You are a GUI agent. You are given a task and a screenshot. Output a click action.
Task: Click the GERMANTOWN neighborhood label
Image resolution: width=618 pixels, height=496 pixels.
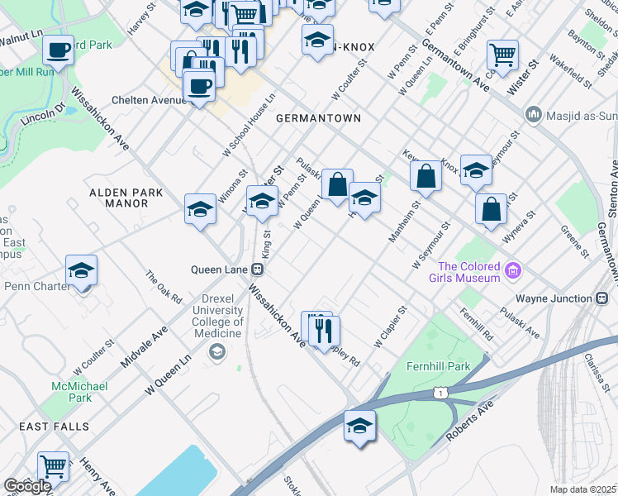318,118
